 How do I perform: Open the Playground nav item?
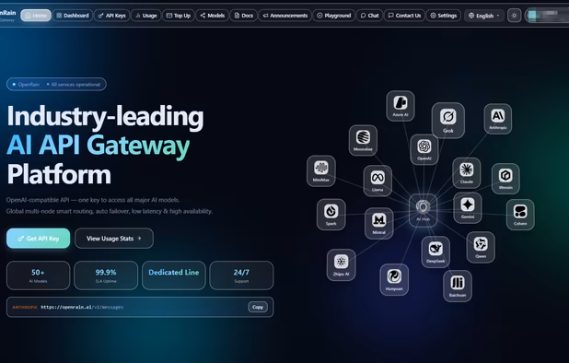pos(334,16)
